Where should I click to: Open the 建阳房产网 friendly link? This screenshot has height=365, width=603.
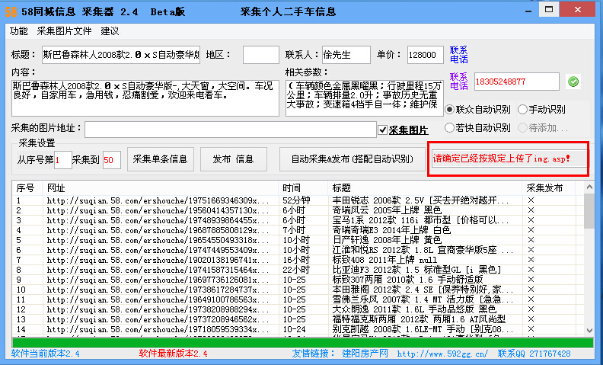coord(365,354)
